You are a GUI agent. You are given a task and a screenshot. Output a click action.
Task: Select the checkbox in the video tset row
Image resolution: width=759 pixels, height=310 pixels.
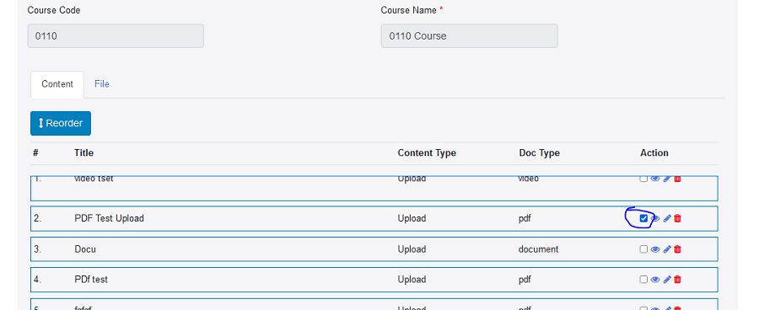click(643, 179)
